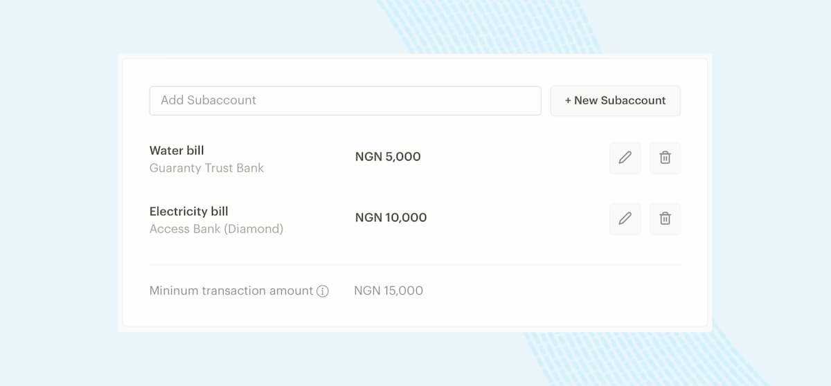Select the Electricity bill subaccount name
The height and width of the screenshot is (386, 831).
[188, 211]
